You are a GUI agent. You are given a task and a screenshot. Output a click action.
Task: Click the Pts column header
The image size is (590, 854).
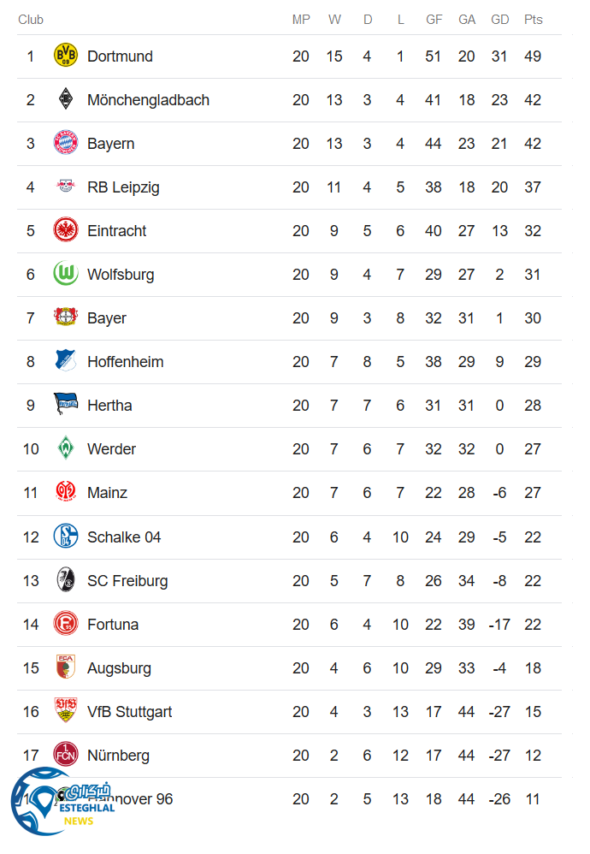pyautogui.click(x=533, y=20)
